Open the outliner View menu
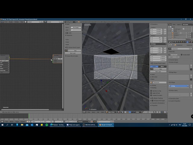The width and height of the screenshot is (193, 145). pos(174,24)
